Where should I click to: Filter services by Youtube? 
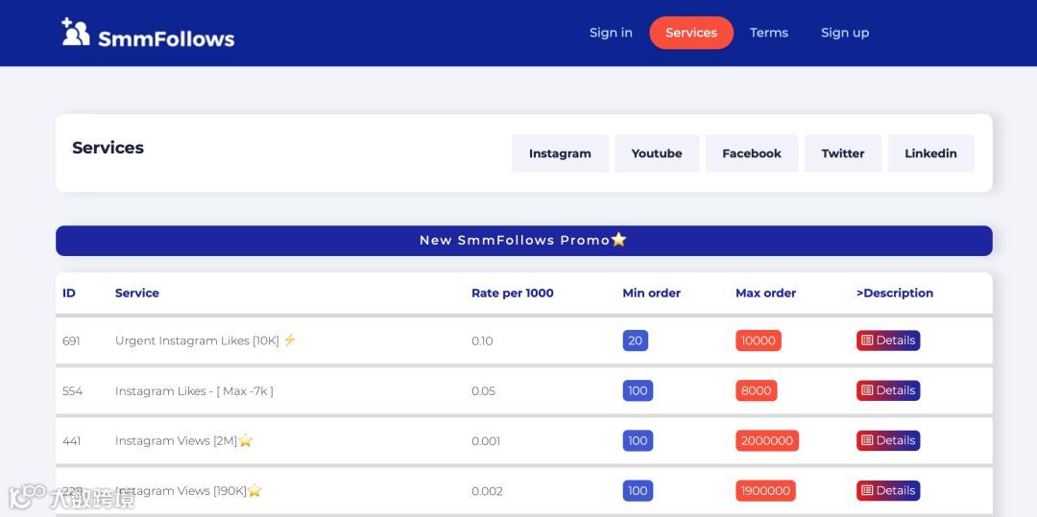[657, 153]
